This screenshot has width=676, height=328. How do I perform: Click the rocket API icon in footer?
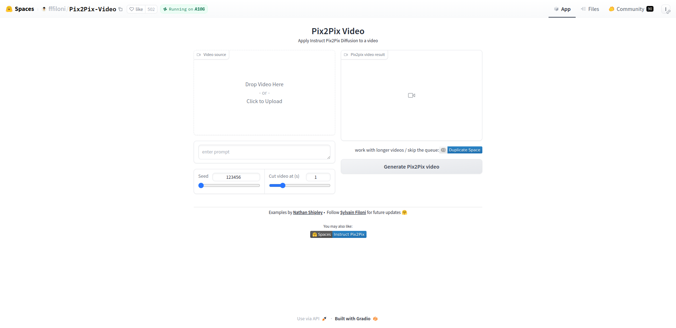coord(324,319)
